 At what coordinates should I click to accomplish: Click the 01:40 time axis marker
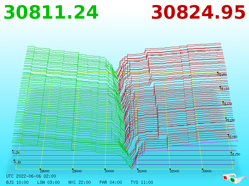[x=233, y=137]
